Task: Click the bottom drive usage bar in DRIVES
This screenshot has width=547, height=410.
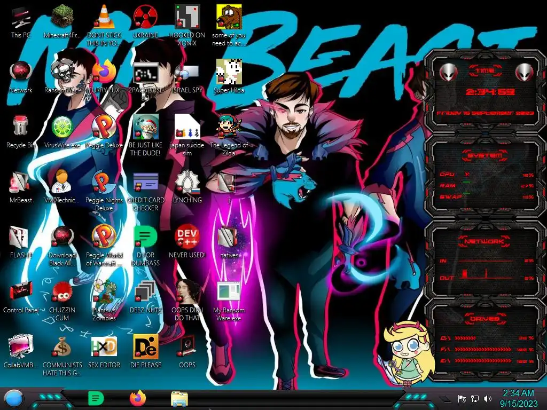Action: [483, 360]
